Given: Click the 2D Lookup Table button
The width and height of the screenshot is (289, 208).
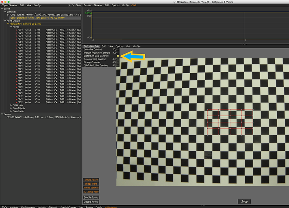Looking at the screenshot, I should (x=91, y=192).
